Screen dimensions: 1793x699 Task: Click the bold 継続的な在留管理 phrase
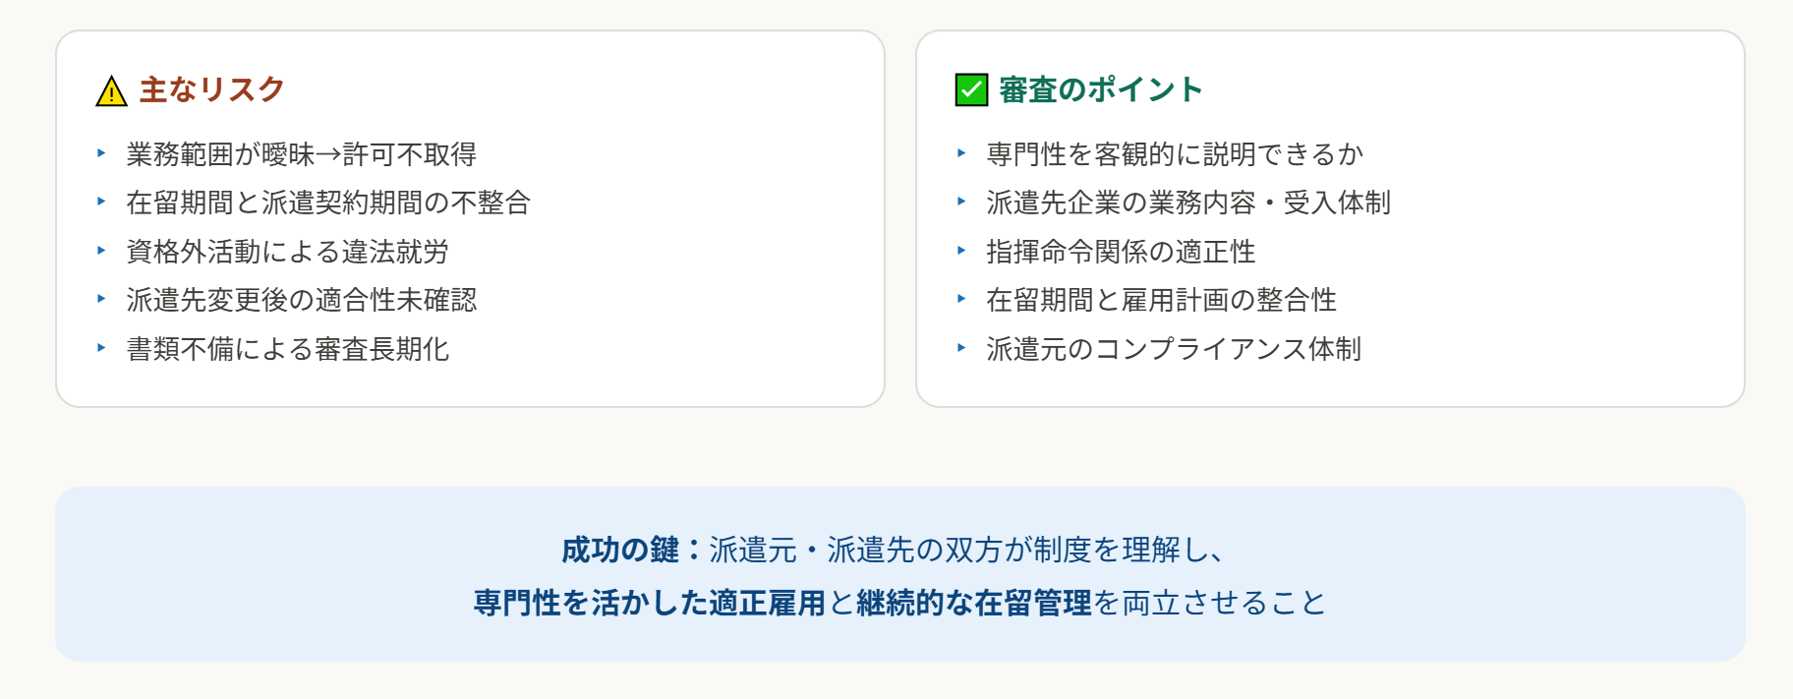[x=973, y=603]
